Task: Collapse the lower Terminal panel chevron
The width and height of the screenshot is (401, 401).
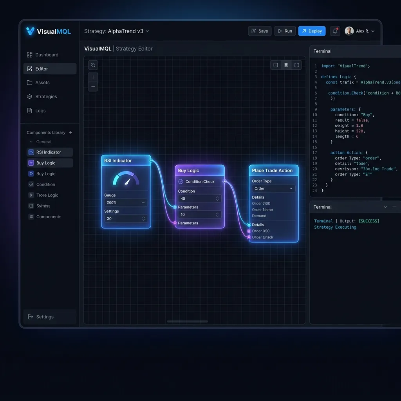Action: [x=385, y=207]
